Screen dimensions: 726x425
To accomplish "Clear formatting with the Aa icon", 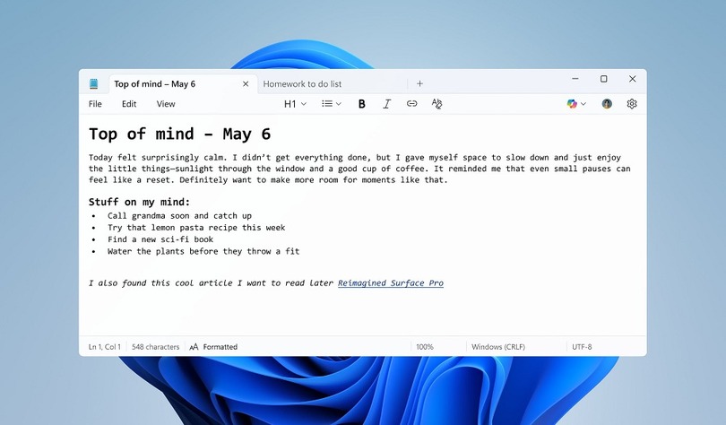I will pyautogui.click(x=436, y=104).
